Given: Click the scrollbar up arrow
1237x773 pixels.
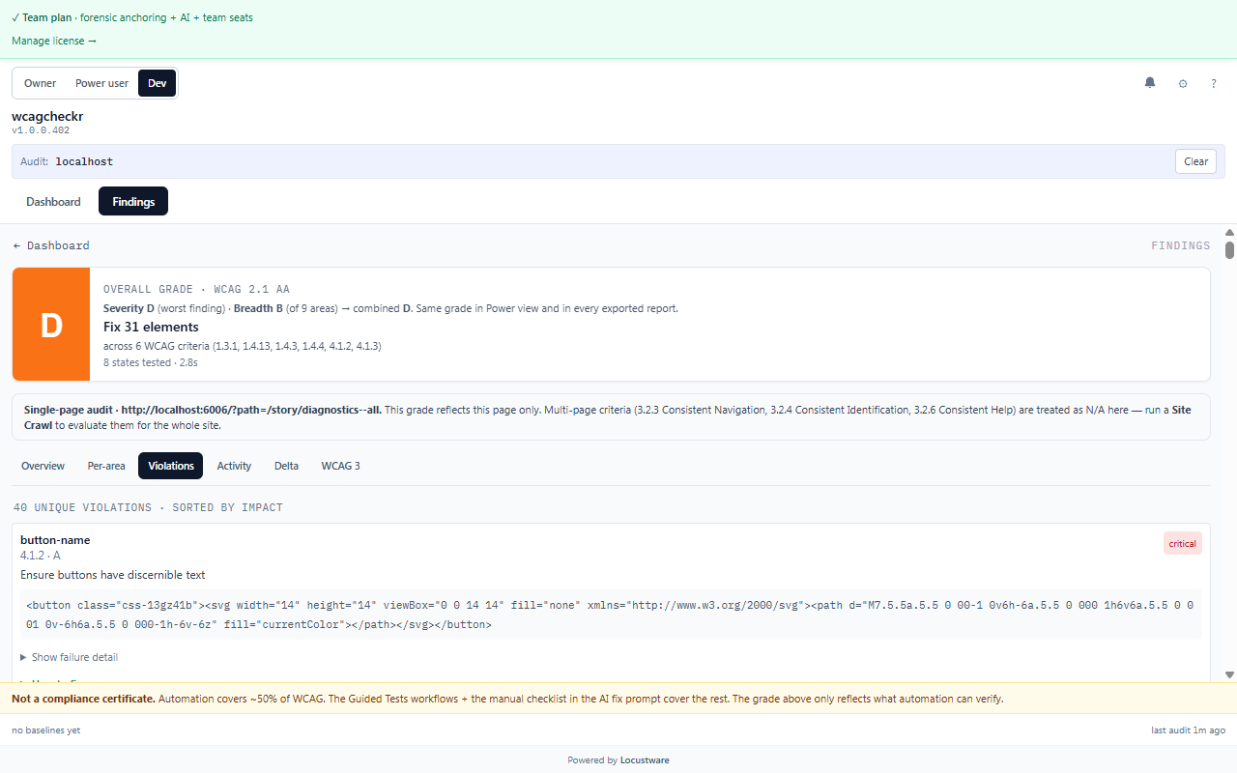Looking at the screenshot, I should pos(1229,233).
